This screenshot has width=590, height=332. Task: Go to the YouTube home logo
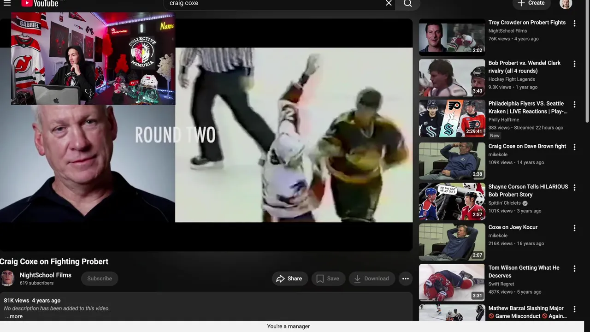[x=40, y=3]
